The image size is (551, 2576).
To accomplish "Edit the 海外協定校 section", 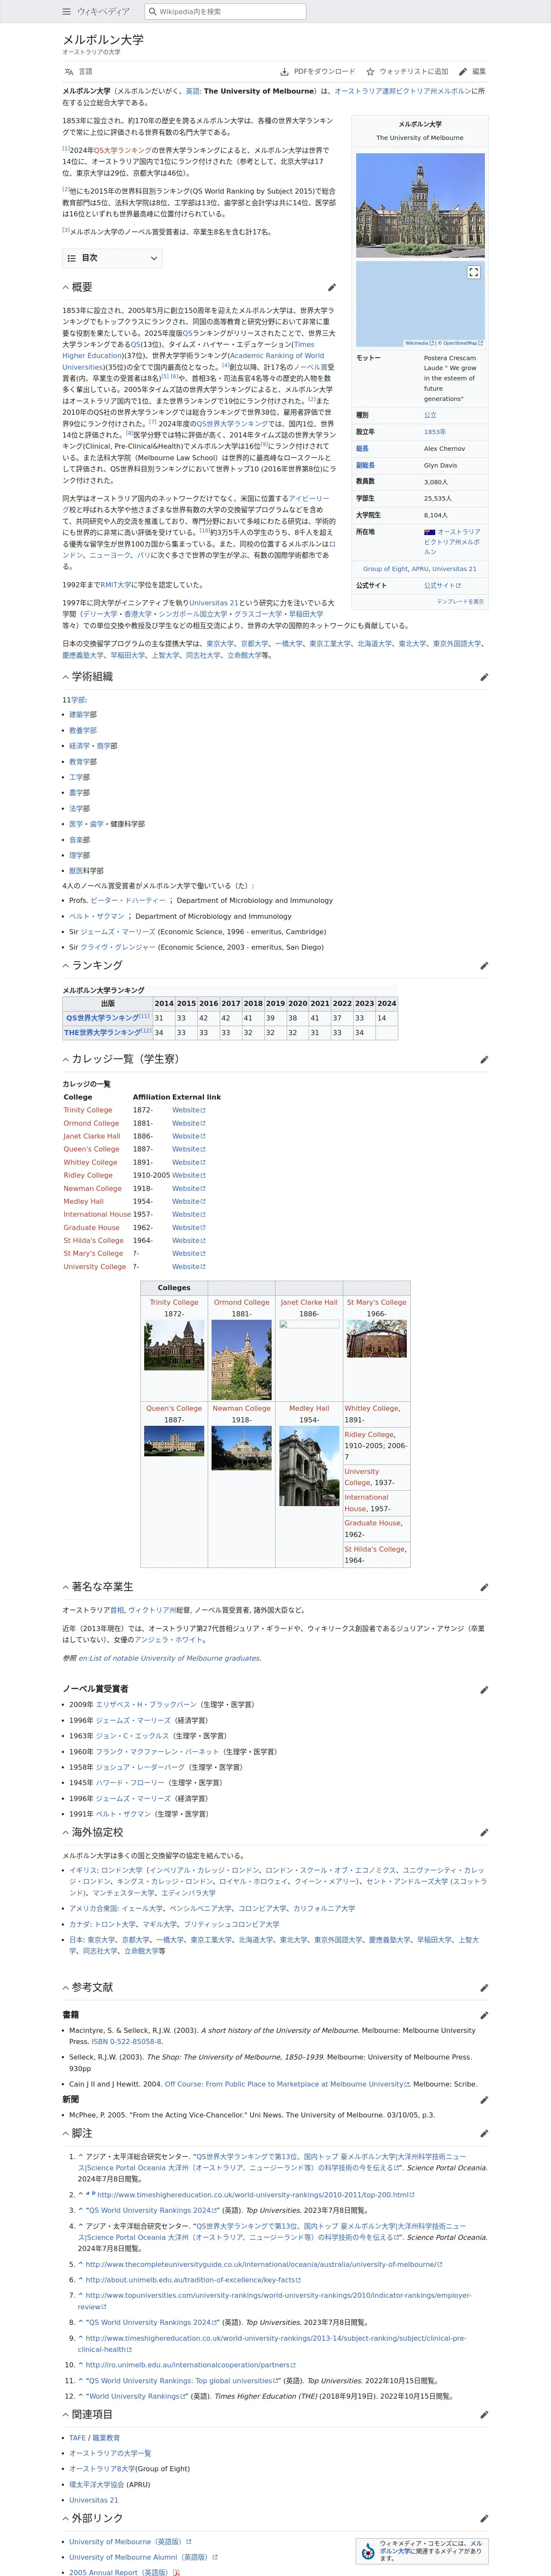I will coord(484,1833).
